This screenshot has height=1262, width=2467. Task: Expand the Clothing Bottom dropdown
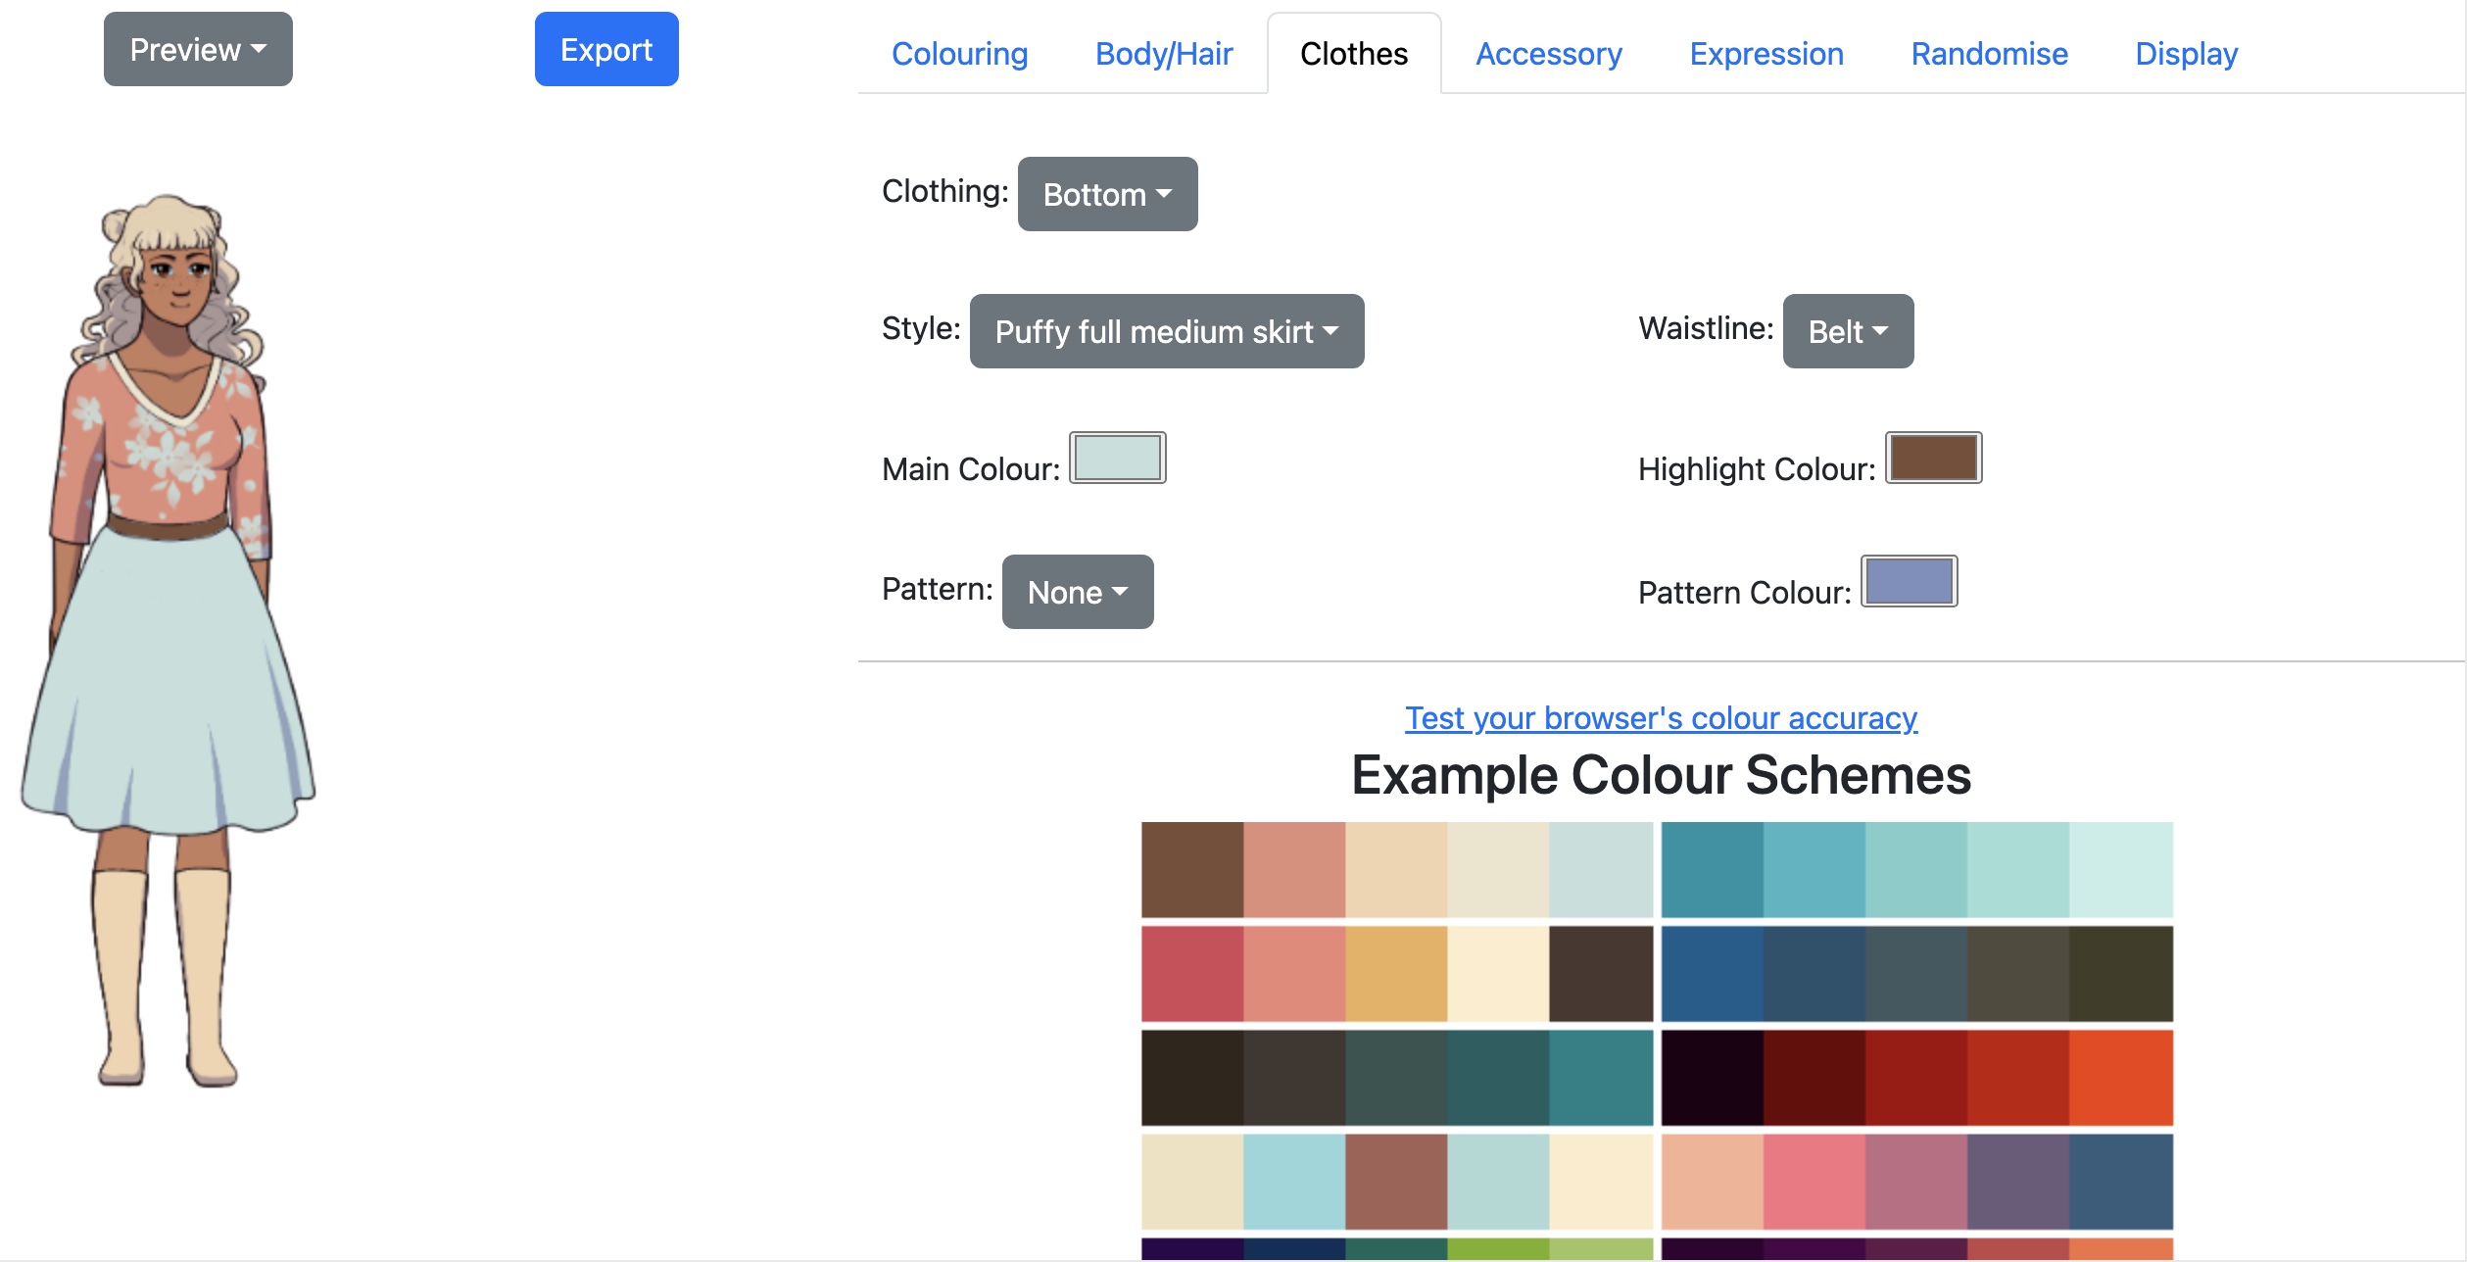(1107, 194)
